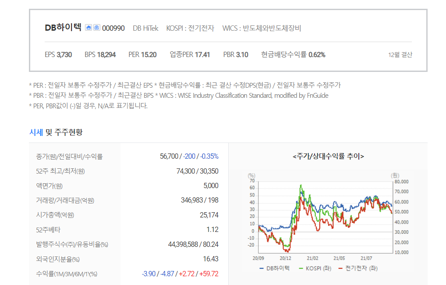The image size is (446, 285).
Task: Select the foreign ownership value 16.43
Action: [x=210, y=259]
